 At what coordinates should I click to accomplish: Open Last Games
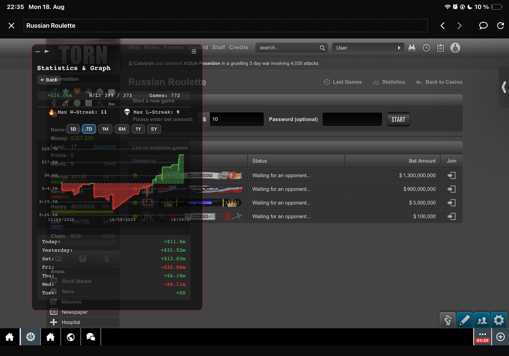pyautogui.click(x=342, y=82)
